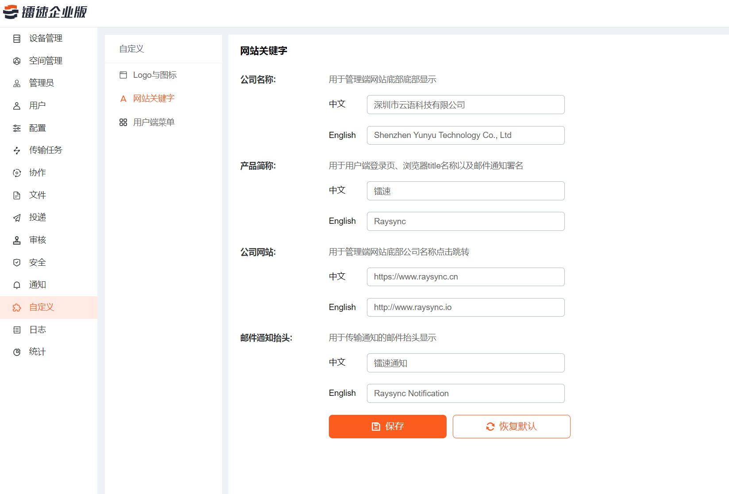The width and height of the screenshot is (729, 494).
Task: Open 投递 in the sidebar
Action: coord(49,218)
